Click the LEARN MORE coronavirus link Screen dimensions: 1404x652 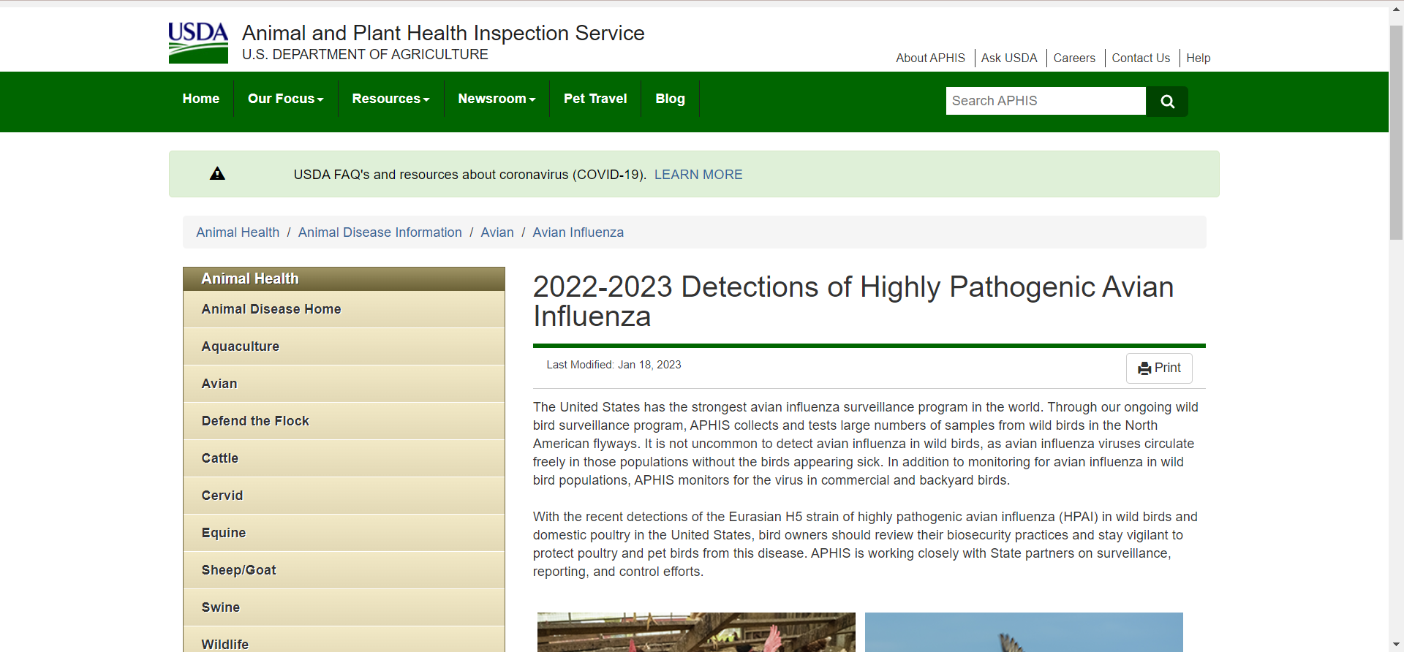point(698,175)
